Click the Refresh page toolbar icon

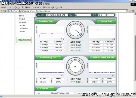[19, 8]
